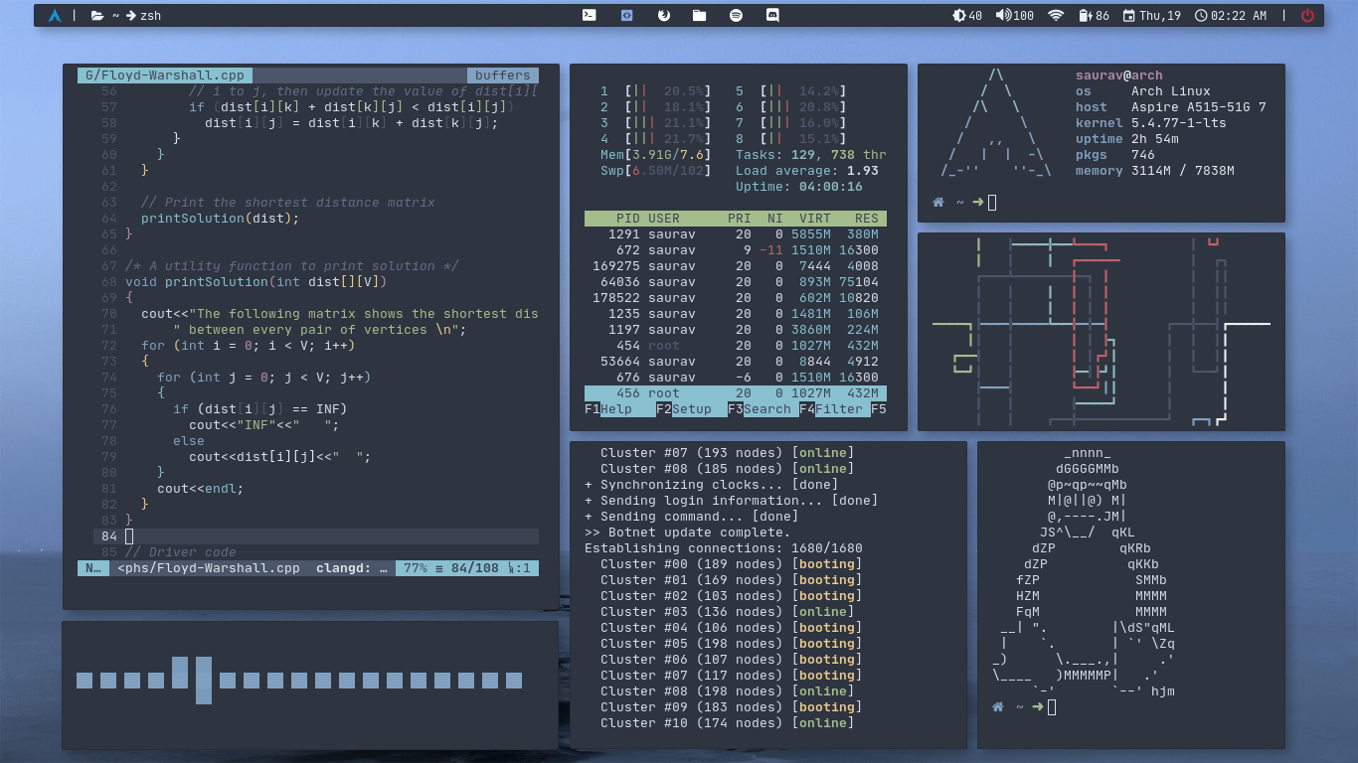Open the Arch Linux launcher menu icon
This screenshot has height=763, width=1358.
(x=54, y=16)
